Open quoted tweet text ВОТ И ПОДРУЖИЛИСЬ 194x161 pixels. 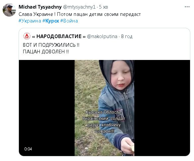(51, 45)
